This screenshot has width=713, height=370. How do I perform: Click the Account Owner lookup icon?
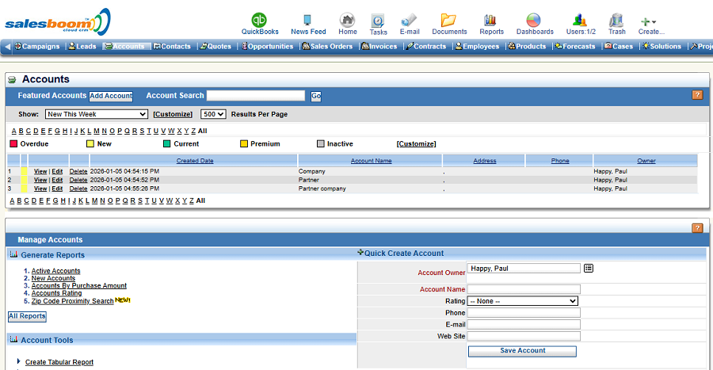(589, 268)
